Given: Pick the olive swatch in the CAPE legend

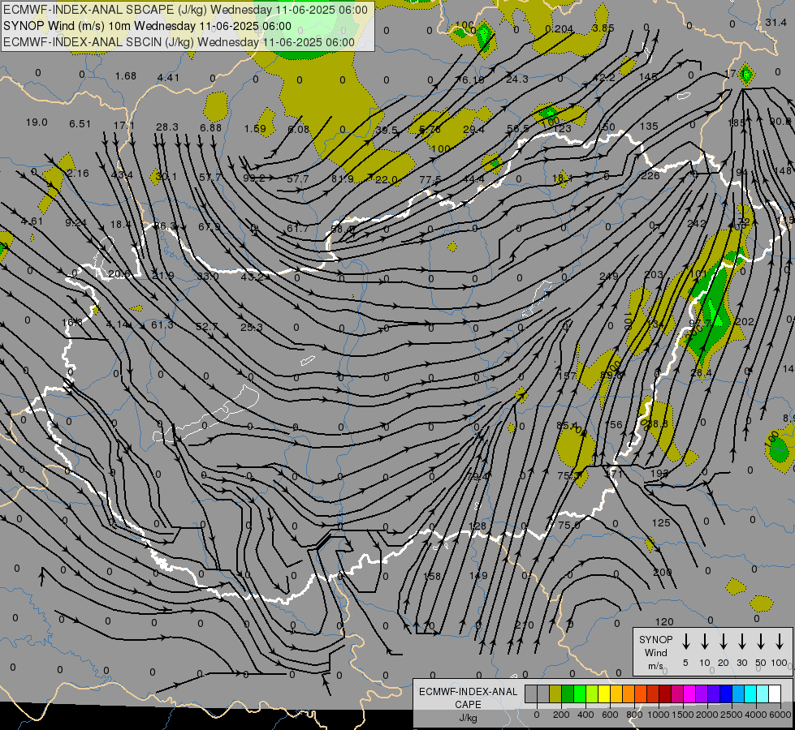Looking at the screenshot, I should pyautogui.click(x=555, y=693).
